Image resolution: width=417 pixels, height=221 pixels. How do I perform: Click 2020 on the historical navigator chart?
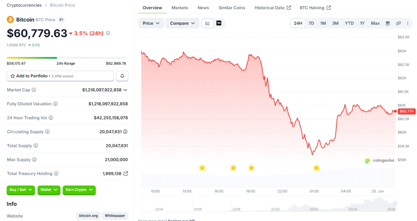click(x=275, y=209)
